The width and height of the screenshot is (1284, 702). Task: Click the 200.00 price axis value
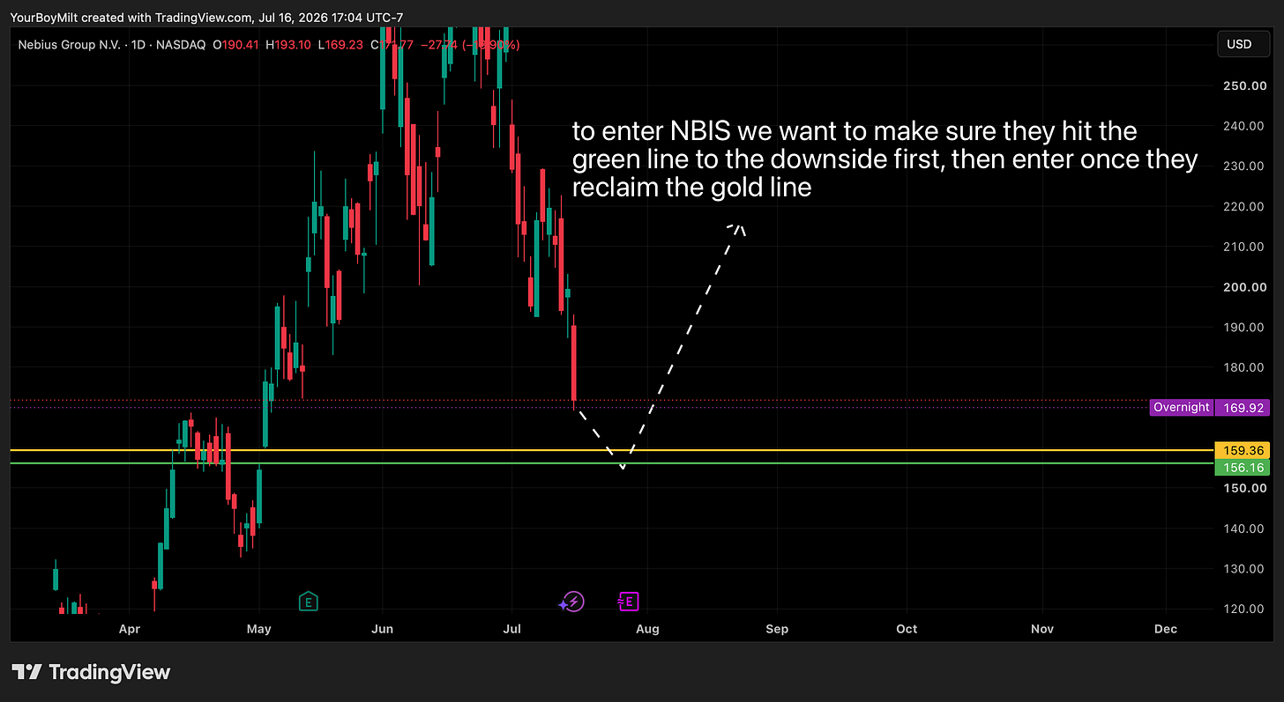click(x=1245, y=287)
